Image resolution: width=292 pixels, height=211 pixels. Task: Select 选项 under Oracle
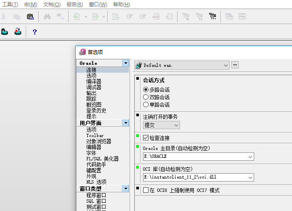pos(91,76)
